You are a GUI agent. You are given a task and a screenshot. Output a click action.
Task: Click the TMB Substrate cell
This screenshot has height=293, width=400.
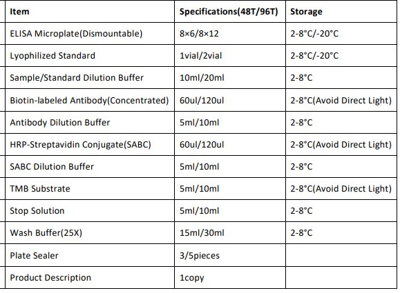coord(90,189)
